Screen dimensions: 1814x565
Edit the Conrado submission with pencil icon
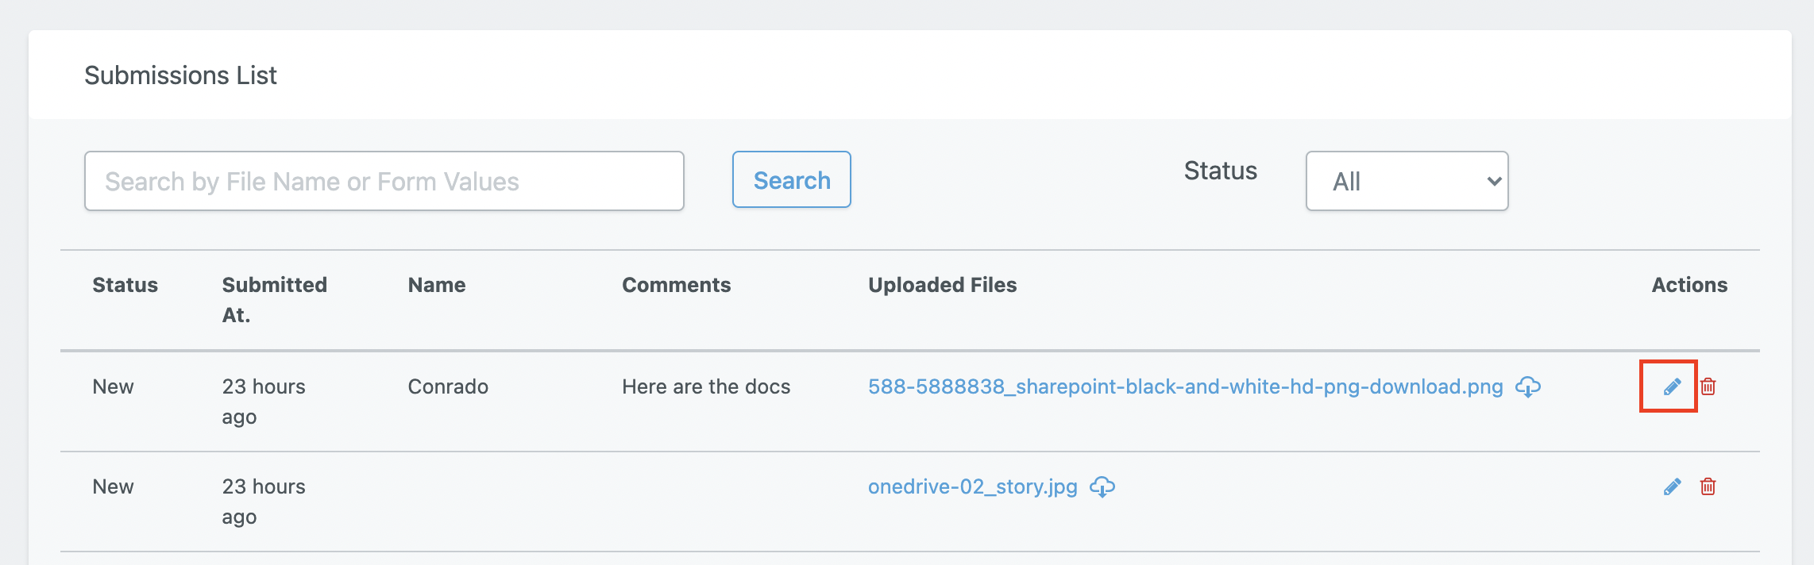coord(1672,386)
